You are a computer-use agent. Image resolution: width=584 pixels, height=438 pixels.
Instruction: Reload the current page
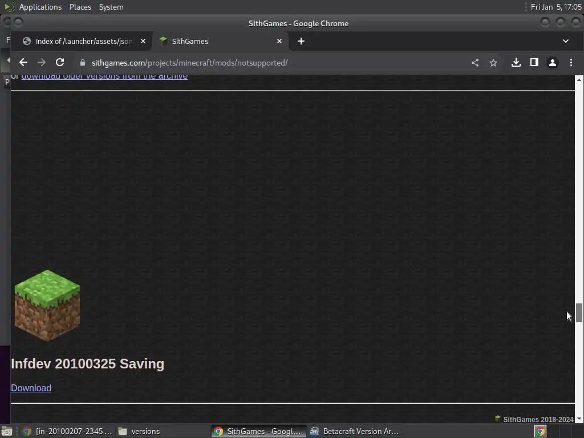(x=60, y=63)
